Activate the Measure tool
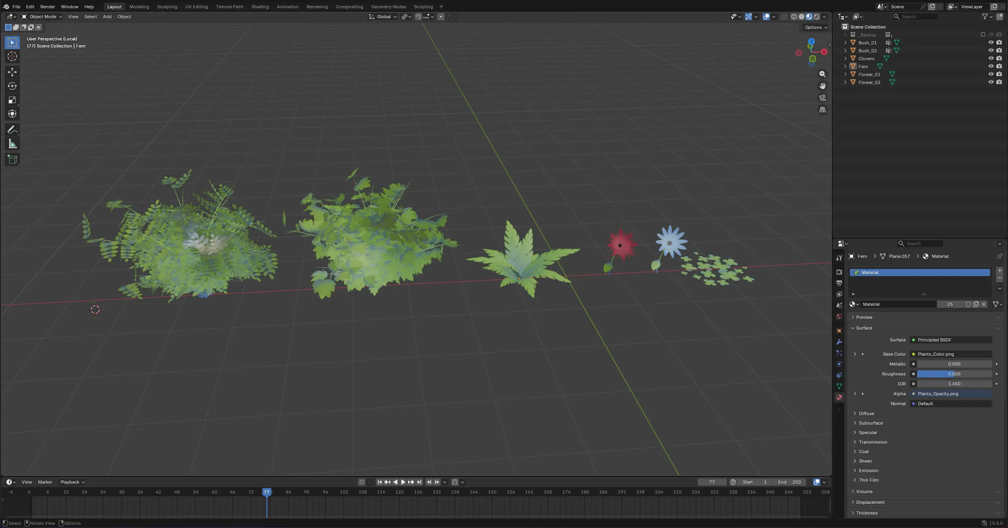Viewport: 1008px width, 528px height. (x=12, y=144)
